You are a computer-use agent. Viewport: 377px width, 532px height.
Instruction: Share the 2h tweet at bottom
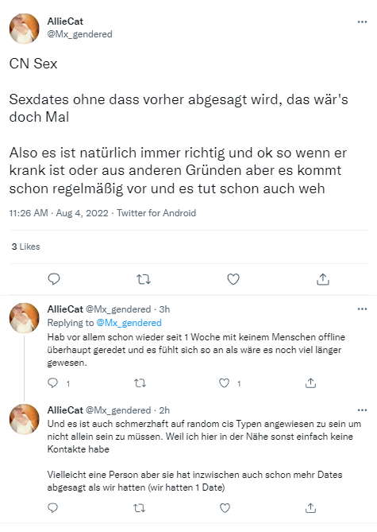click(310, 507)
